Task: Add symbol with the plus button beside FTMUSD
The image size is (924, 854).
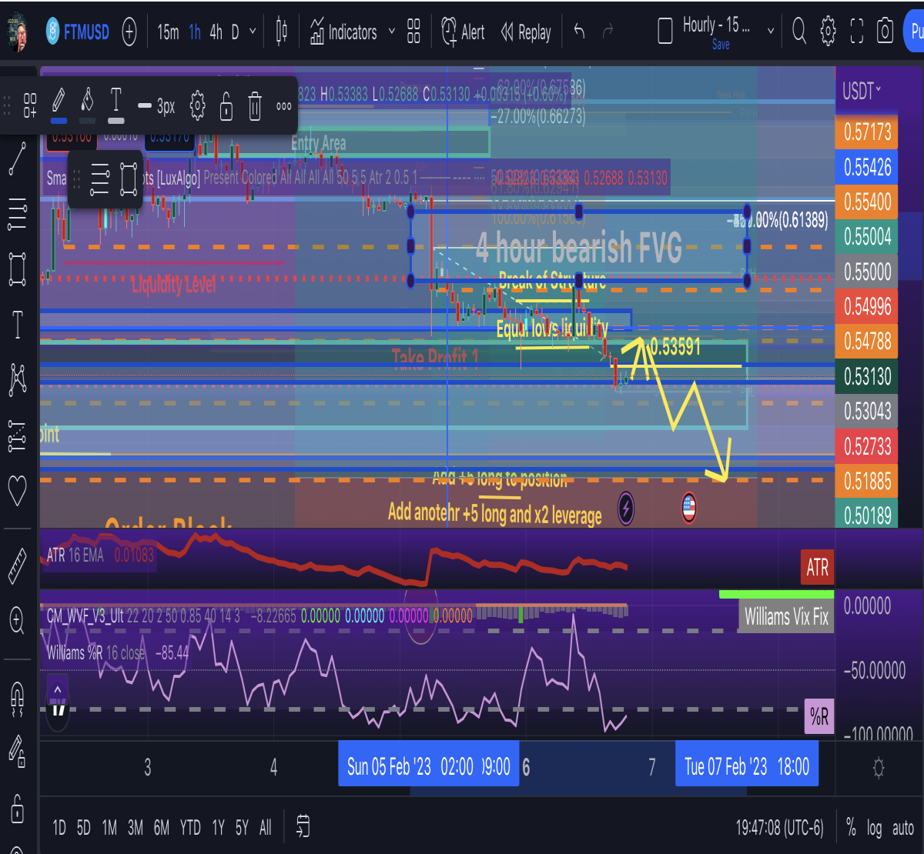Action: 129,32
